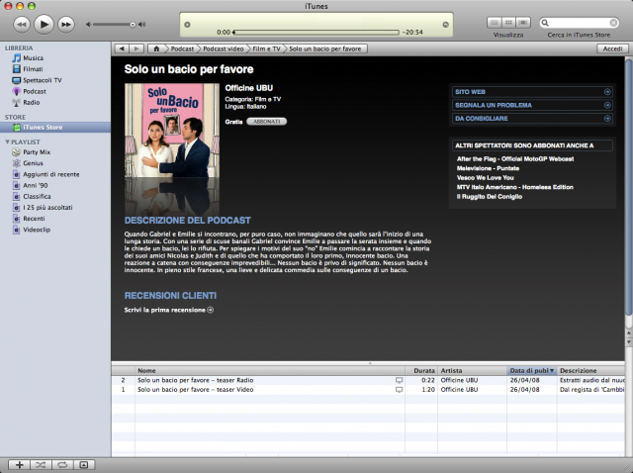The height and width of the screenshot is (473, 633).
Task: Collapse the PLAYLIST section
Action: (8, 142)
